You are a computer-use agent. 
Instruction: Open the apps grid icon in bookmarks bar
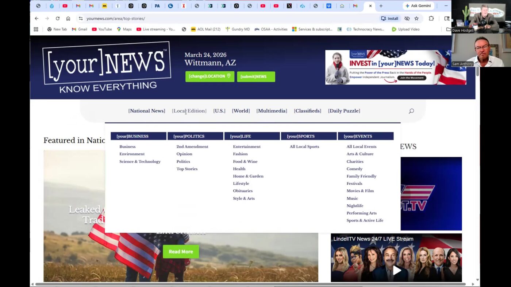click(x=36, y=29)
